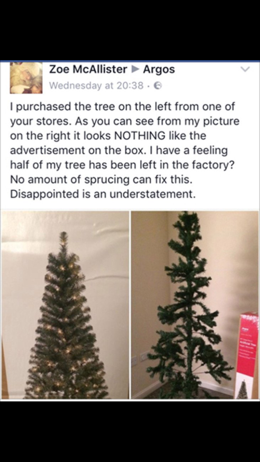The height and width of the screenshot is (462, 260).
Task: Tap the 'No amount of sprucing' sentence
Action: (101, 180)
